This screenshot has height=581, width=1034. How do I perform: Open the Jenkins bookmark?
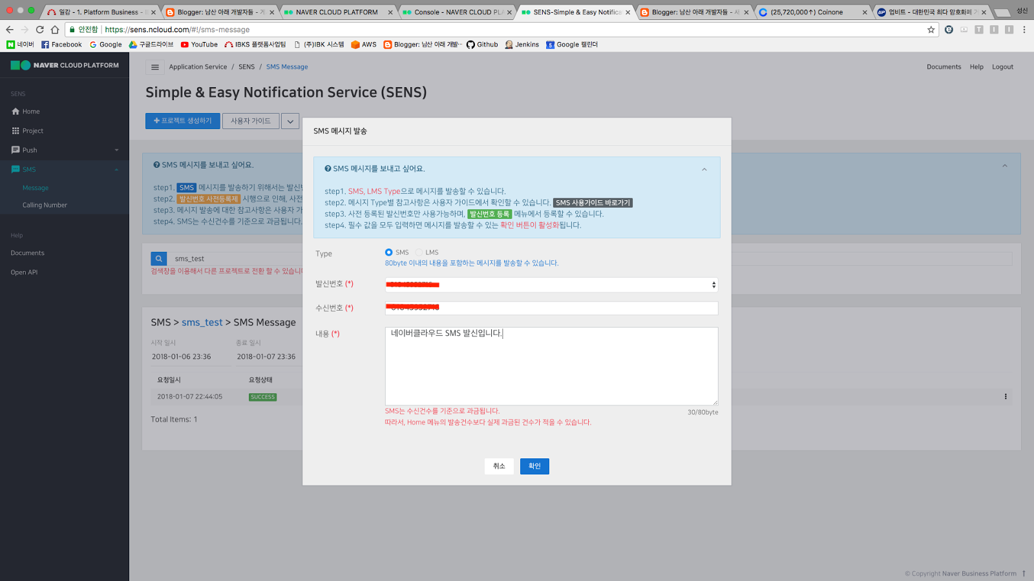(x=522, y=45)
